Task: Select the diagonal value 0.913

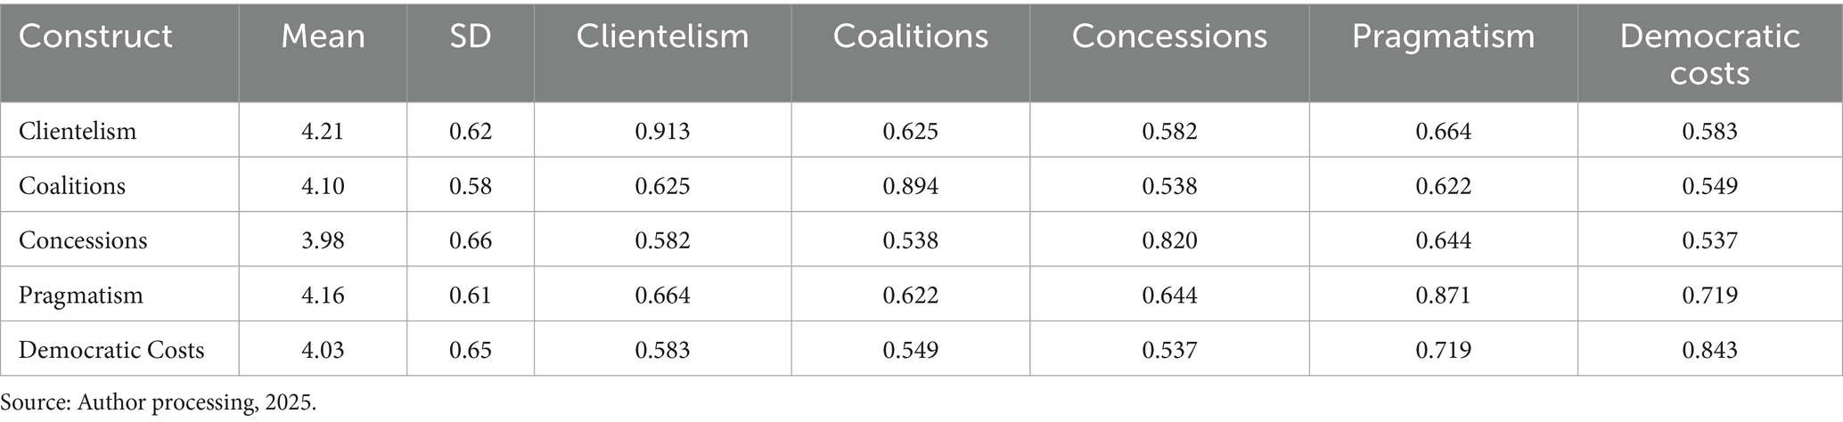Action: coord(662,131)
